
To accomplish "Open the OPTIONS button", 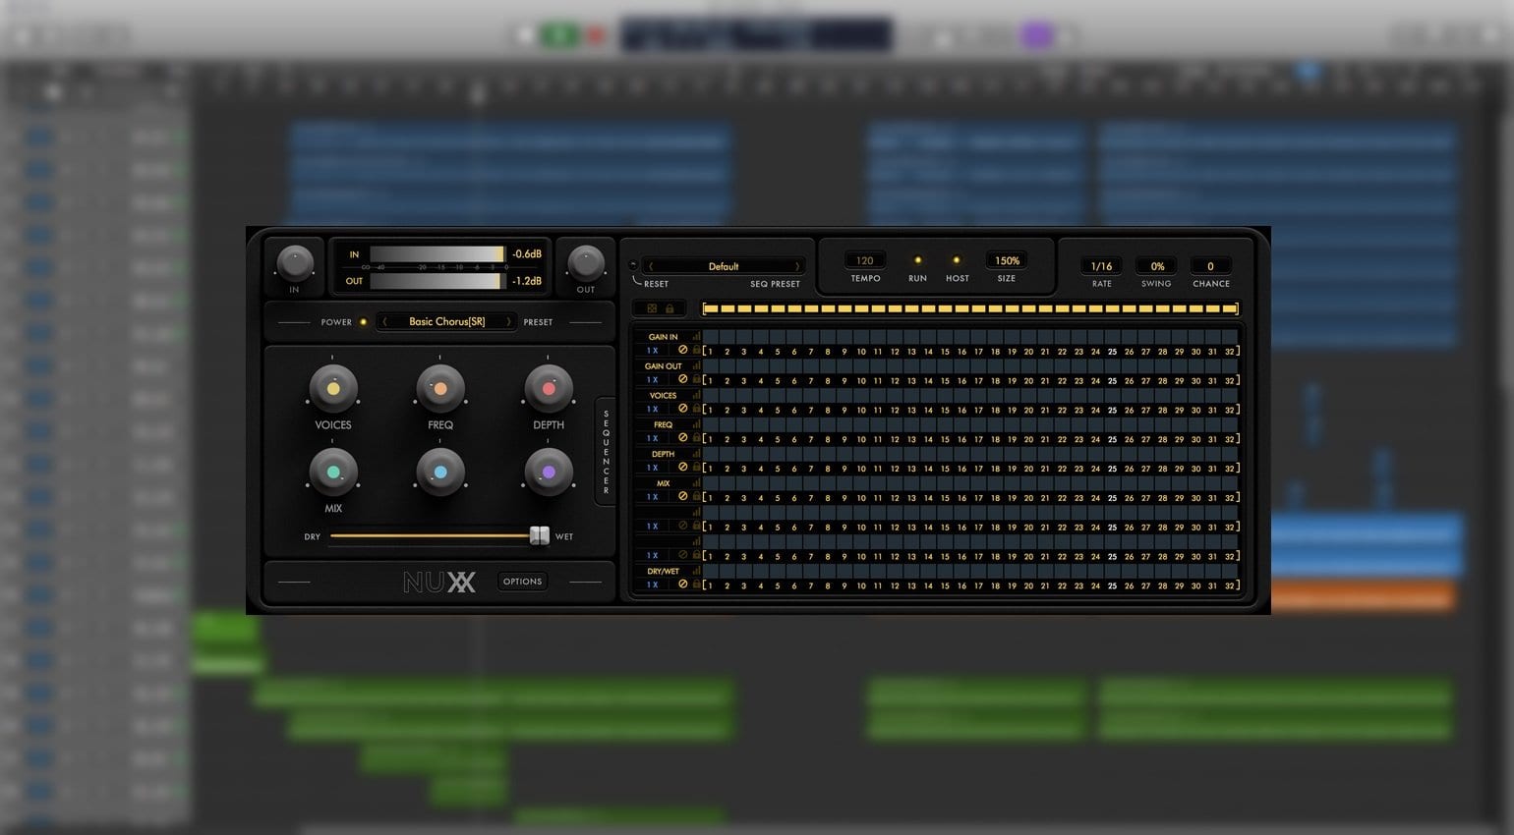I will [x=523, y=582].
